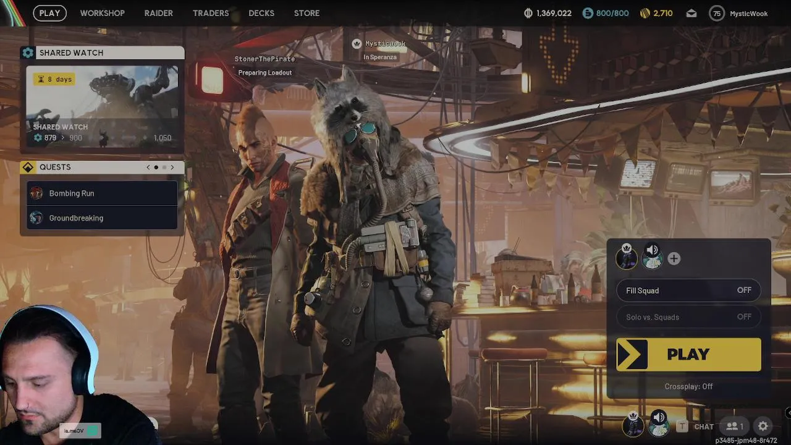This screenshot has width=791, height=445.
Task: Open the friends list showing 1 online
Action: coord(735,426)
